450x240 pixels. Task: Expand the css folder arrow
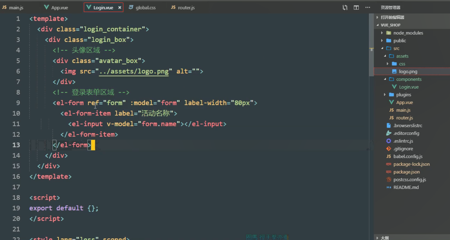387,64
